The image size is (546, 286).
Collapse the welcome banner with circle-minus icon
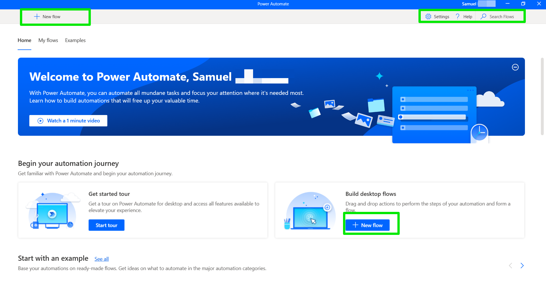tap(515, 67)
